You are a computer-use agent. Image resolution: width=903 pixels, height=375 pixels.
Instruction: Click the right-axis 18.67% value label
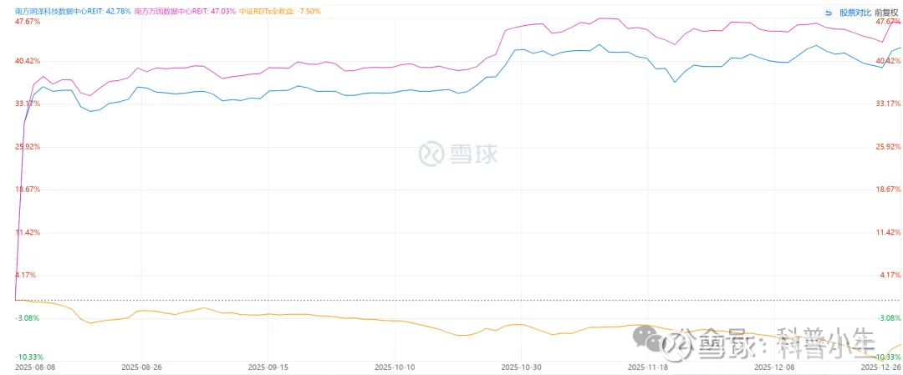pyautogui.click(x=887, y=190)
